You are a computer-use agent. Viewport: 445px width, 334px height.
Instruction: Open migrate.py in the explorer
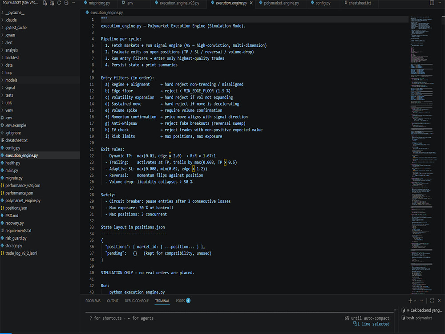coord(40,178)
